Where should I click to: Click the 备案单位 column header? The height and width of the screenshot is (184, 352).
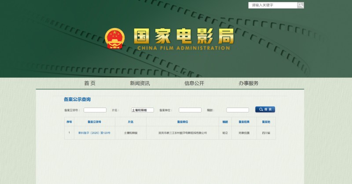tap(183, 122)
